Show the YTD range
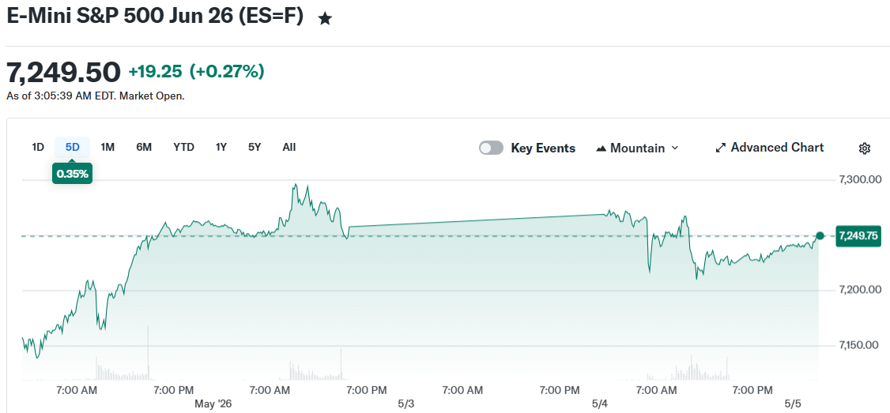This screenshot has width=890, height=413. [x=184, y=148]
